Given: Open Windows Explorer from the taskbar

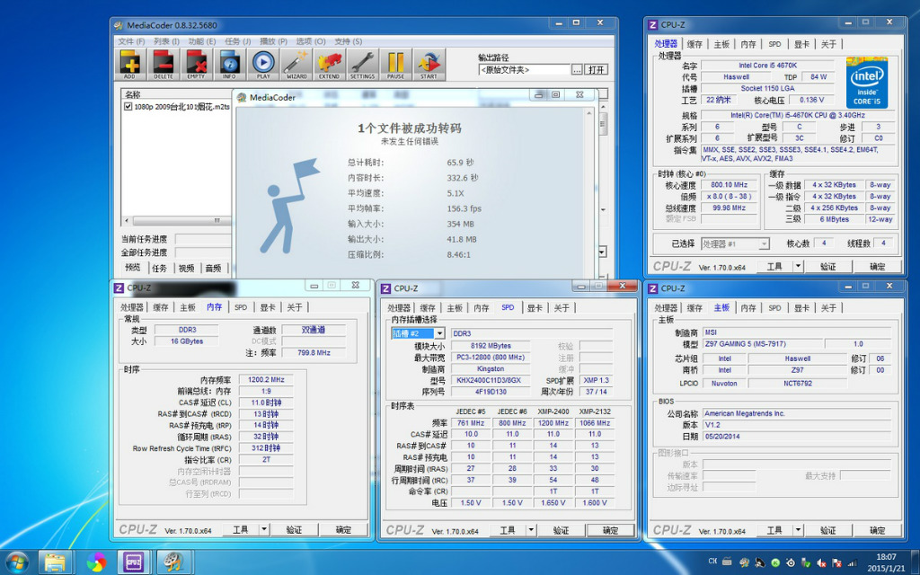Looking at the screenshot, I should click(55, 562).
